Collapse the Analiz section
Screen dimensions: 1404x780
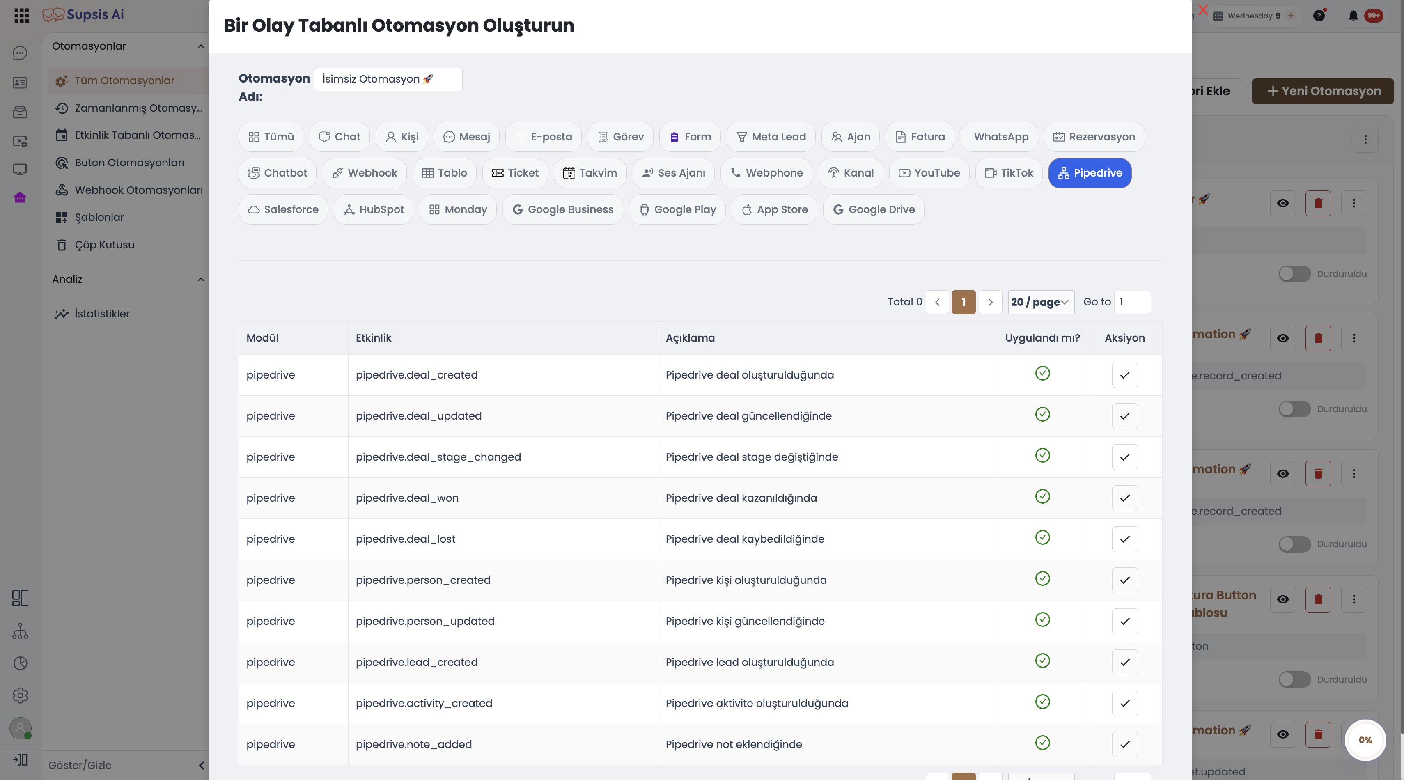[201, 280]
